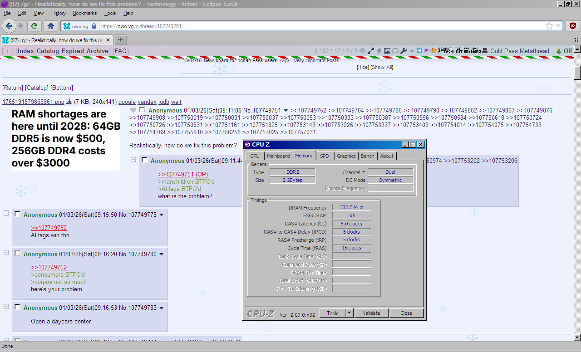581x352 pixels.
Task: Switch to the Mainboard tab in CPU-Z
Action: [278, 156]
